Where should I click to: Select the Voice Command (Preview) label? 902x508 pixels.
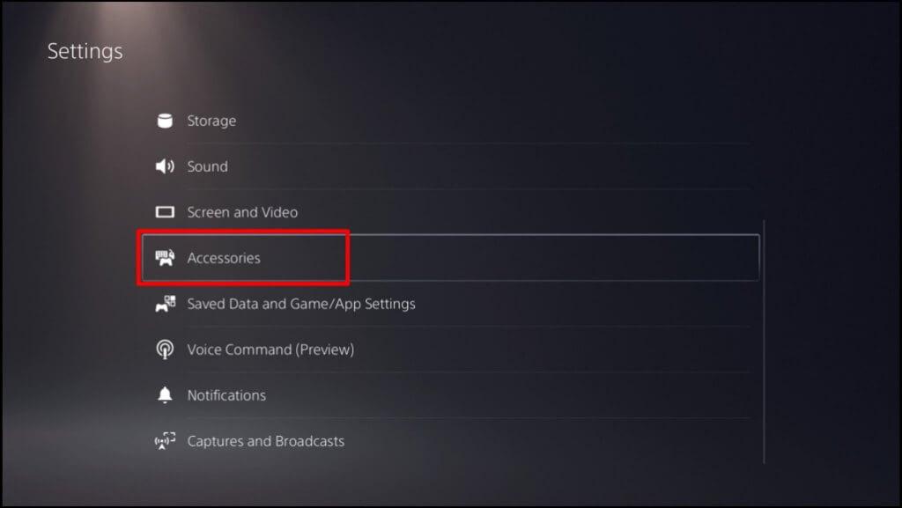(270, 350)
